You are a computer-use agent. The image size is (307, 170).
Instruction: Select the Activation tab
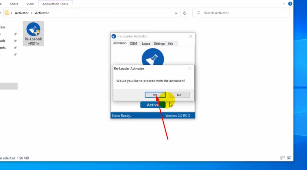120,43
